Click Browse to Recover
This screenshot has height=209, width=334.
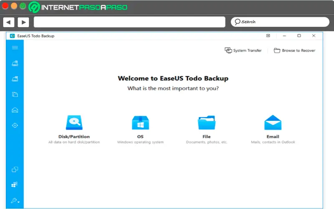[x=295, y=50]
